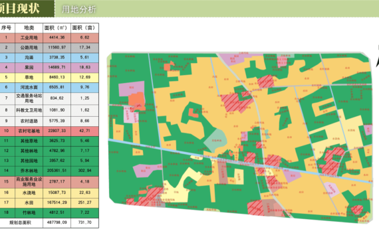Click the 用地分析 header title

[79, 9]
